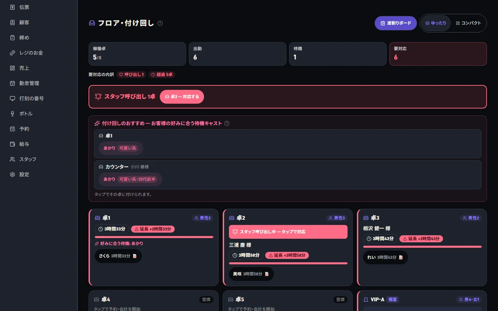This screenshot has height=311, width=498.
Task: Open the 卓5 empty table card
Action: pos(288,301)
